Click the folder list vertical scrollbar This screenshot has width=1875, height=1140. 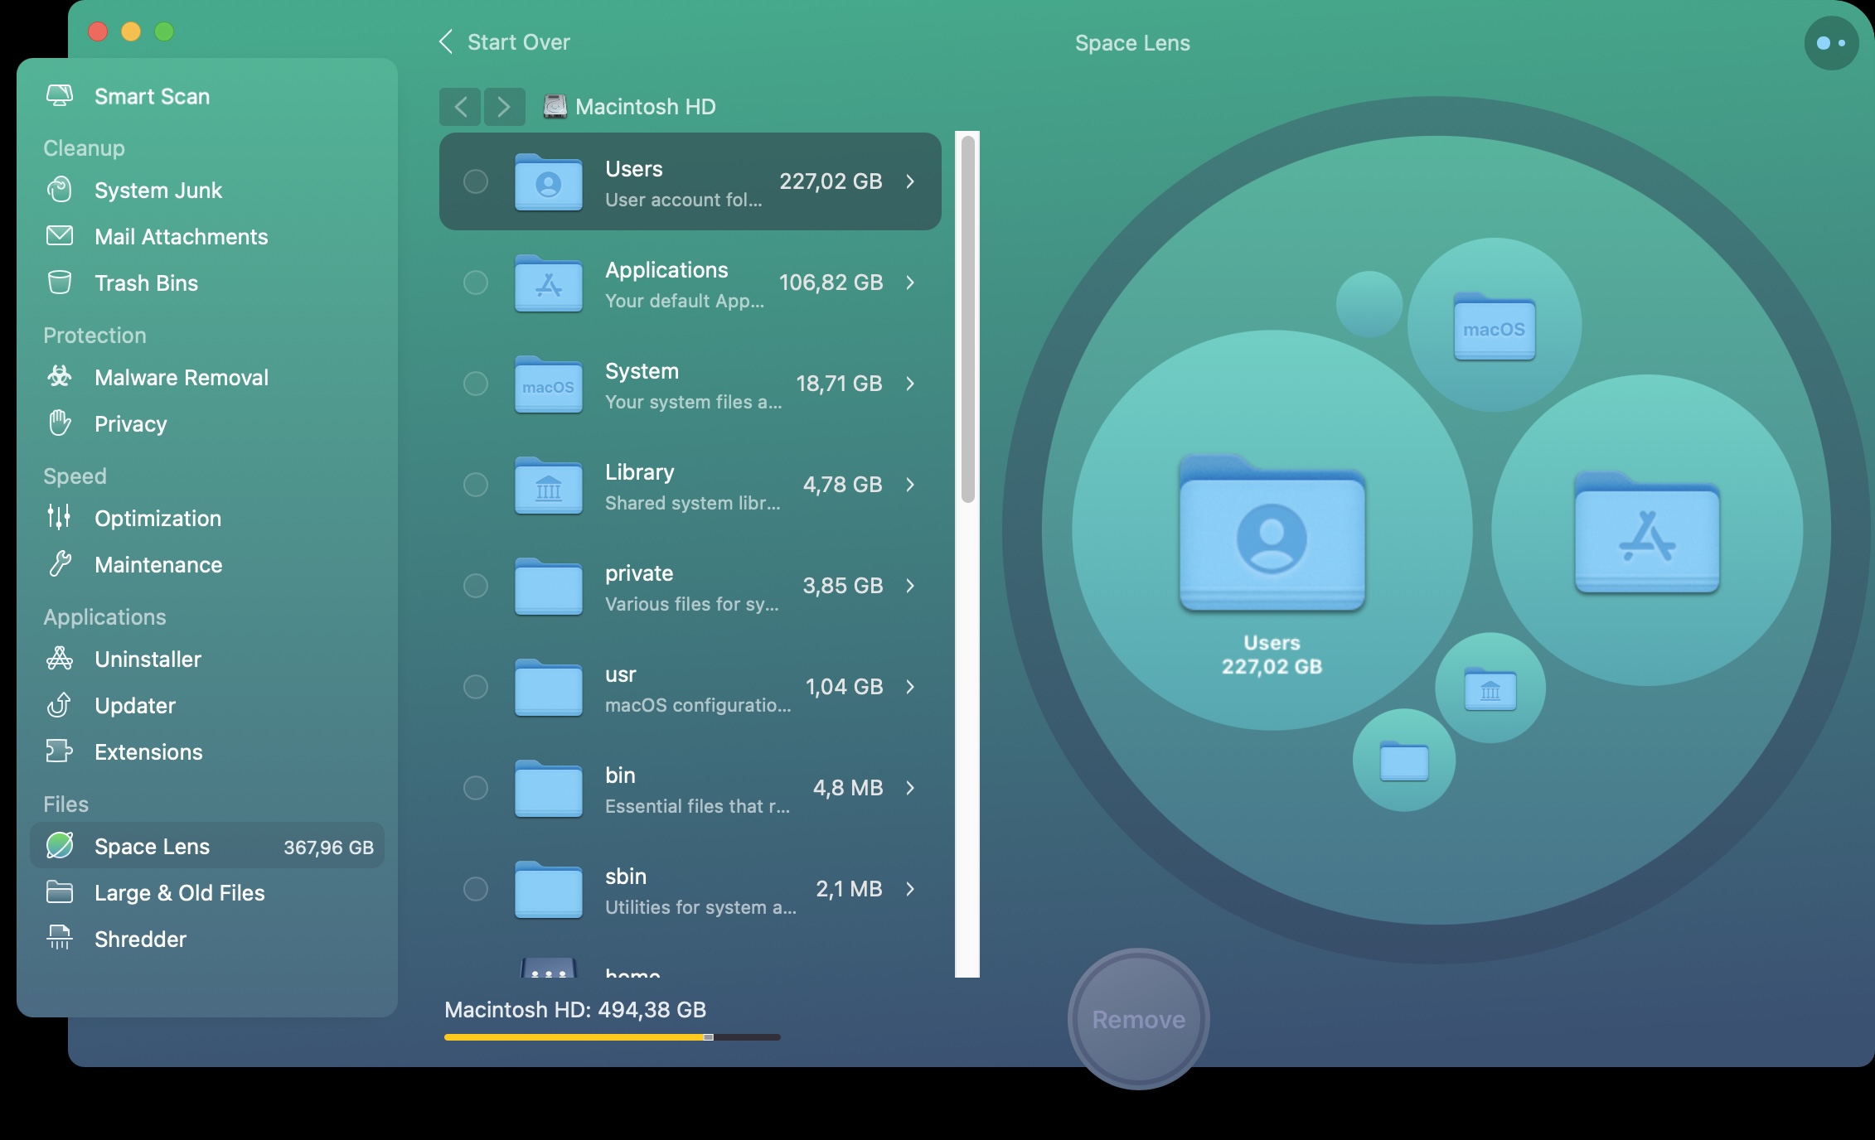click(x=967, y=319)
